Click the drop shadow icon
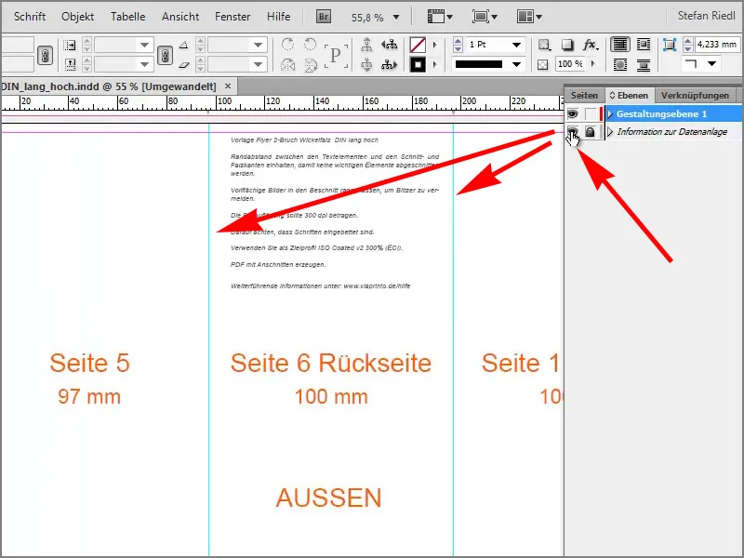The width and height of the screenshot is (744, 558). (567, 45)
